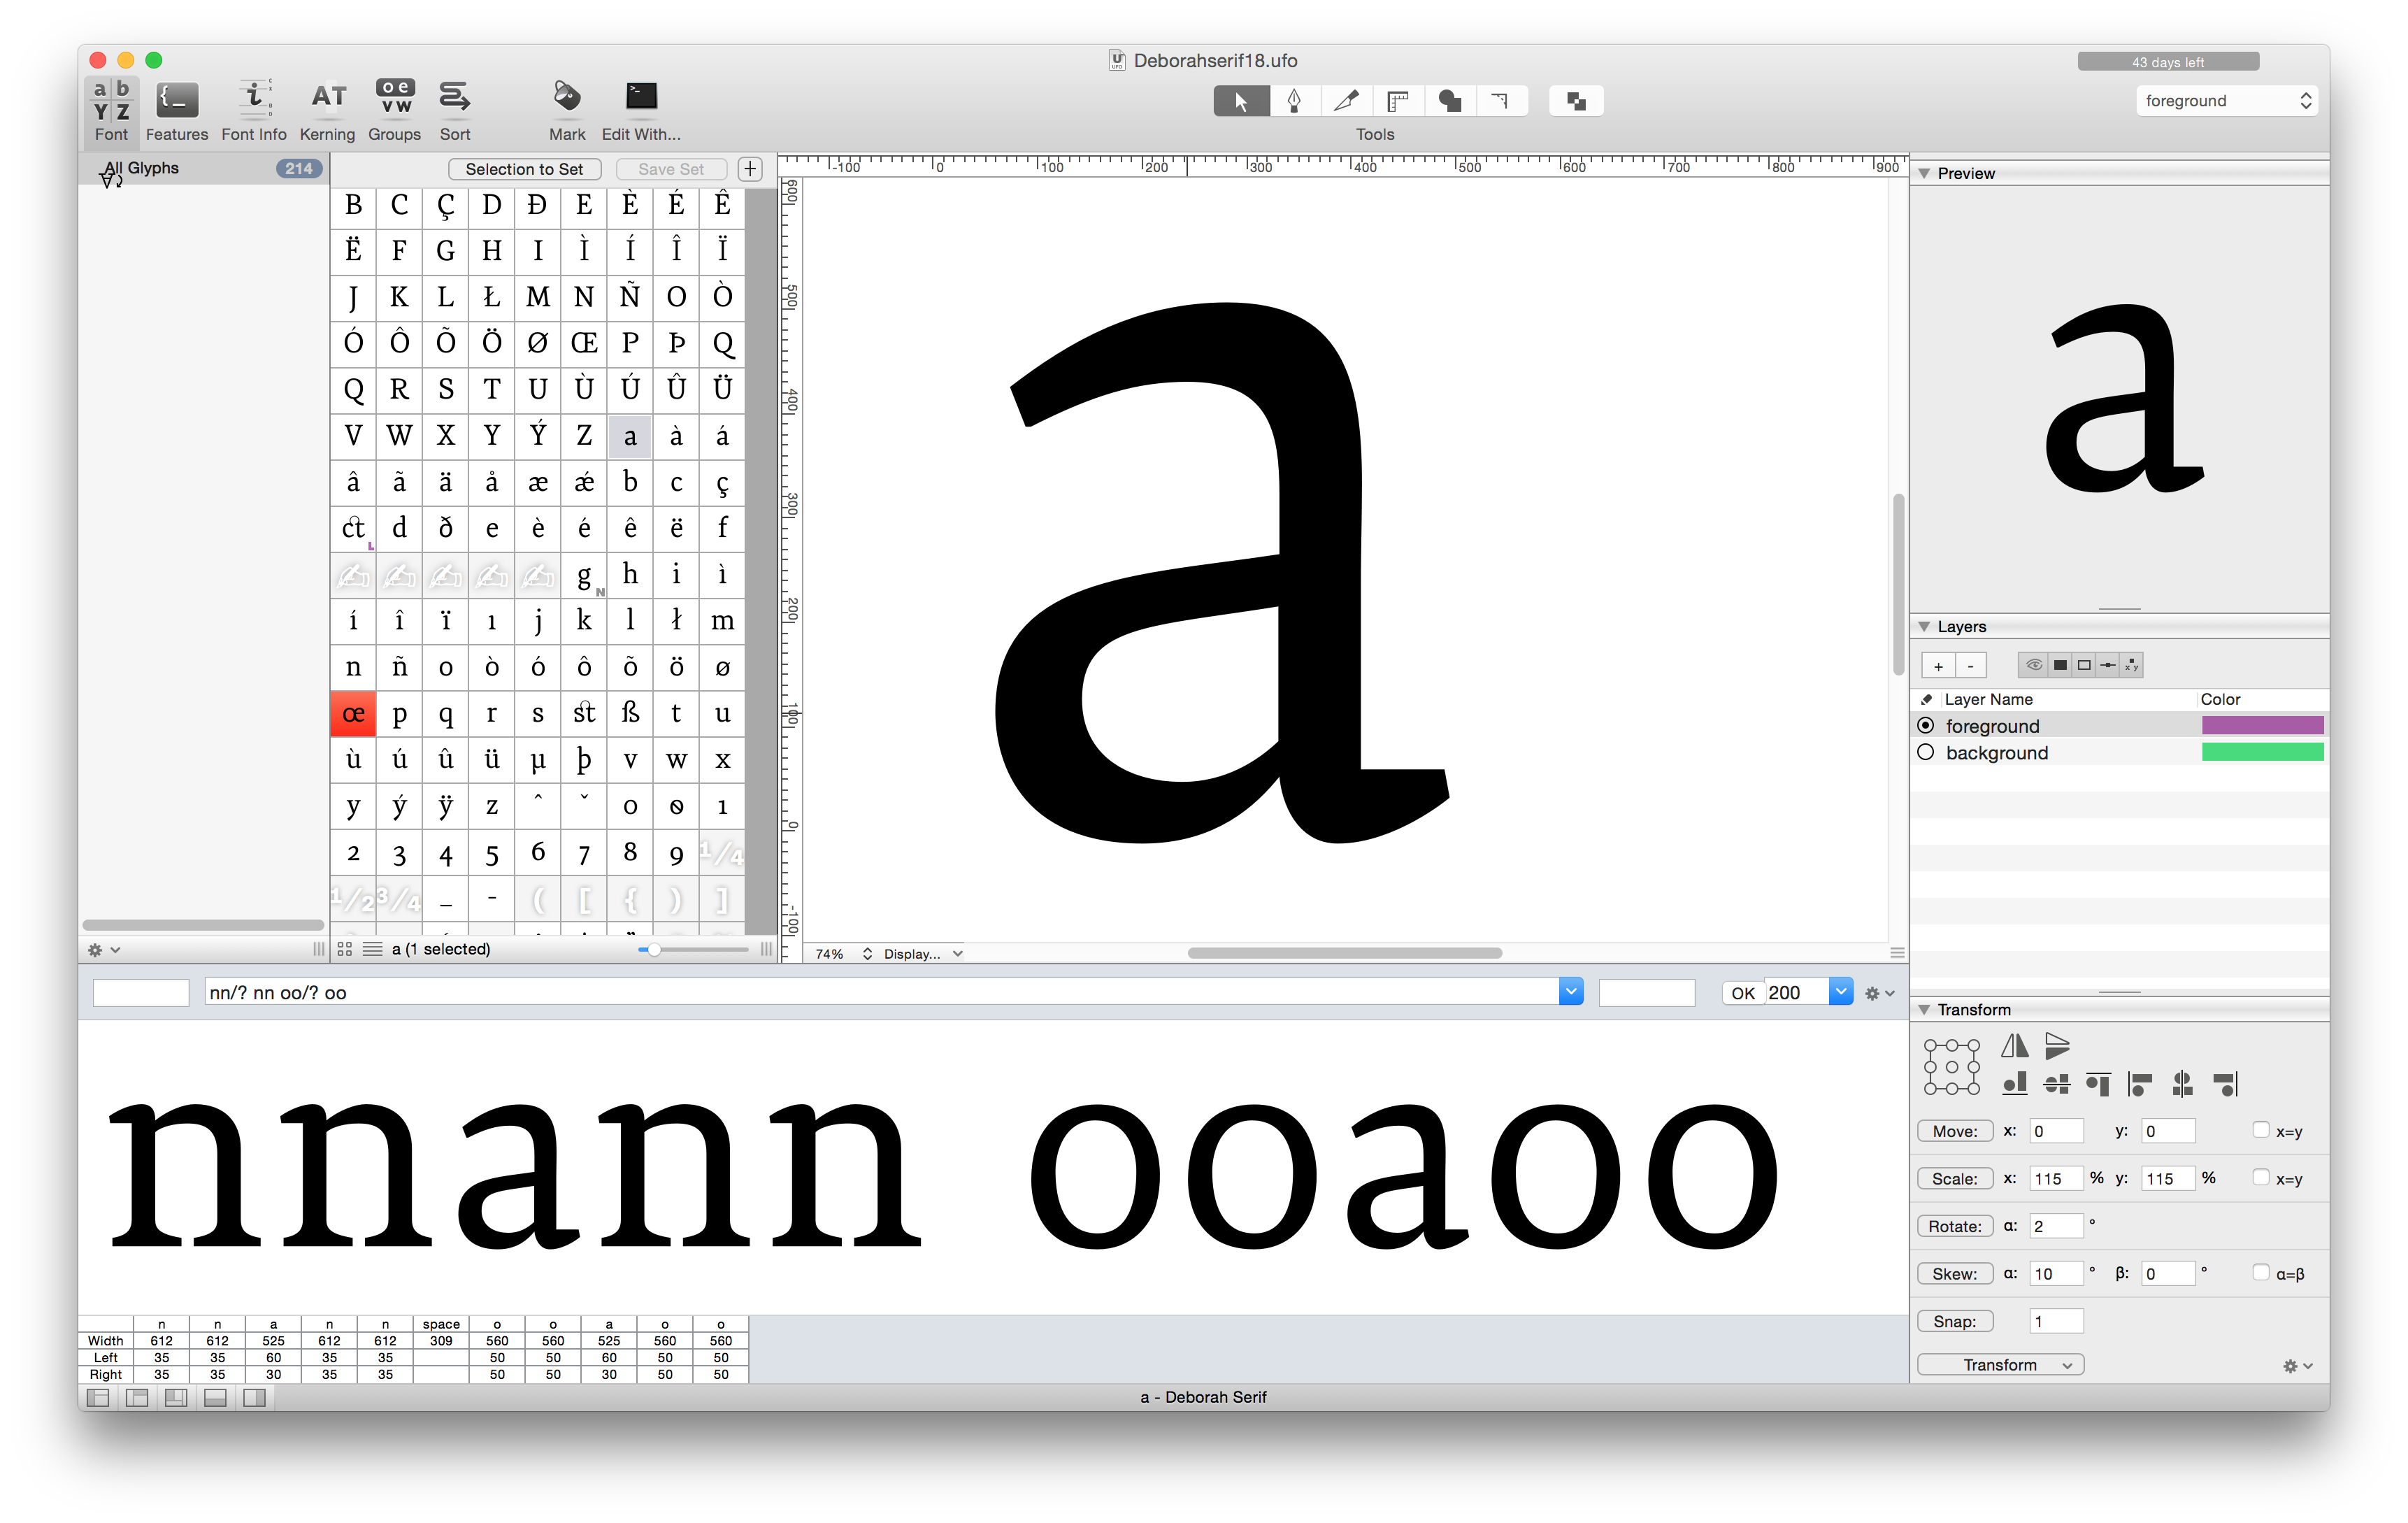Collapse the Layers panel section
Image resolution: width=2408 pixels, height=1523 pixels.
click(1924, 627)
